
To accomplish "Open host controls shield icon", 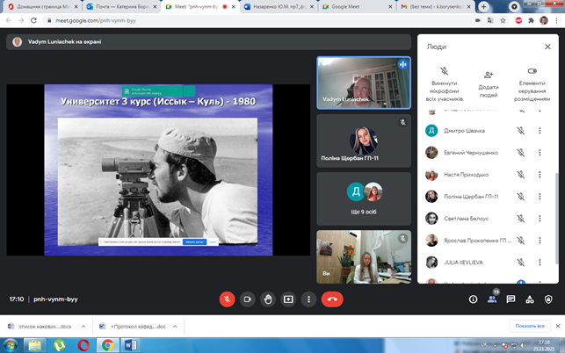I will 548,299.
